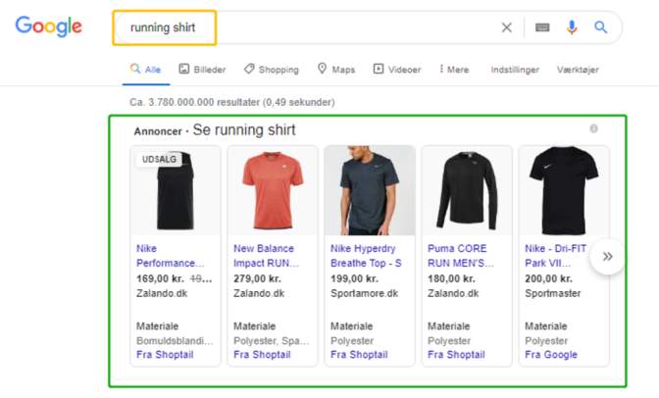Click the Fra Google link

[x=551, y=355]
